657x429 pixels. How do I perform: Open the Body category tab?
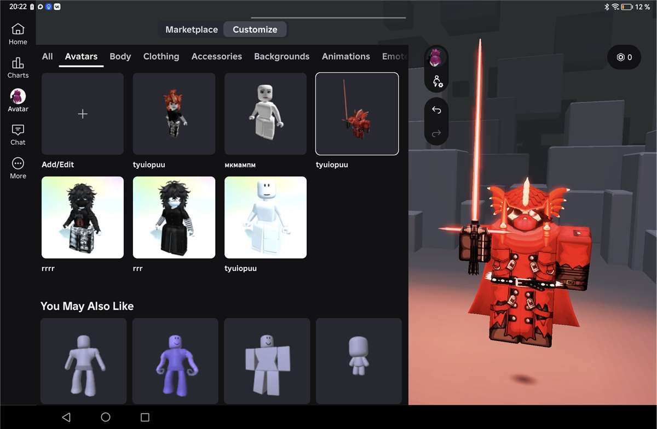coord(120,56)
